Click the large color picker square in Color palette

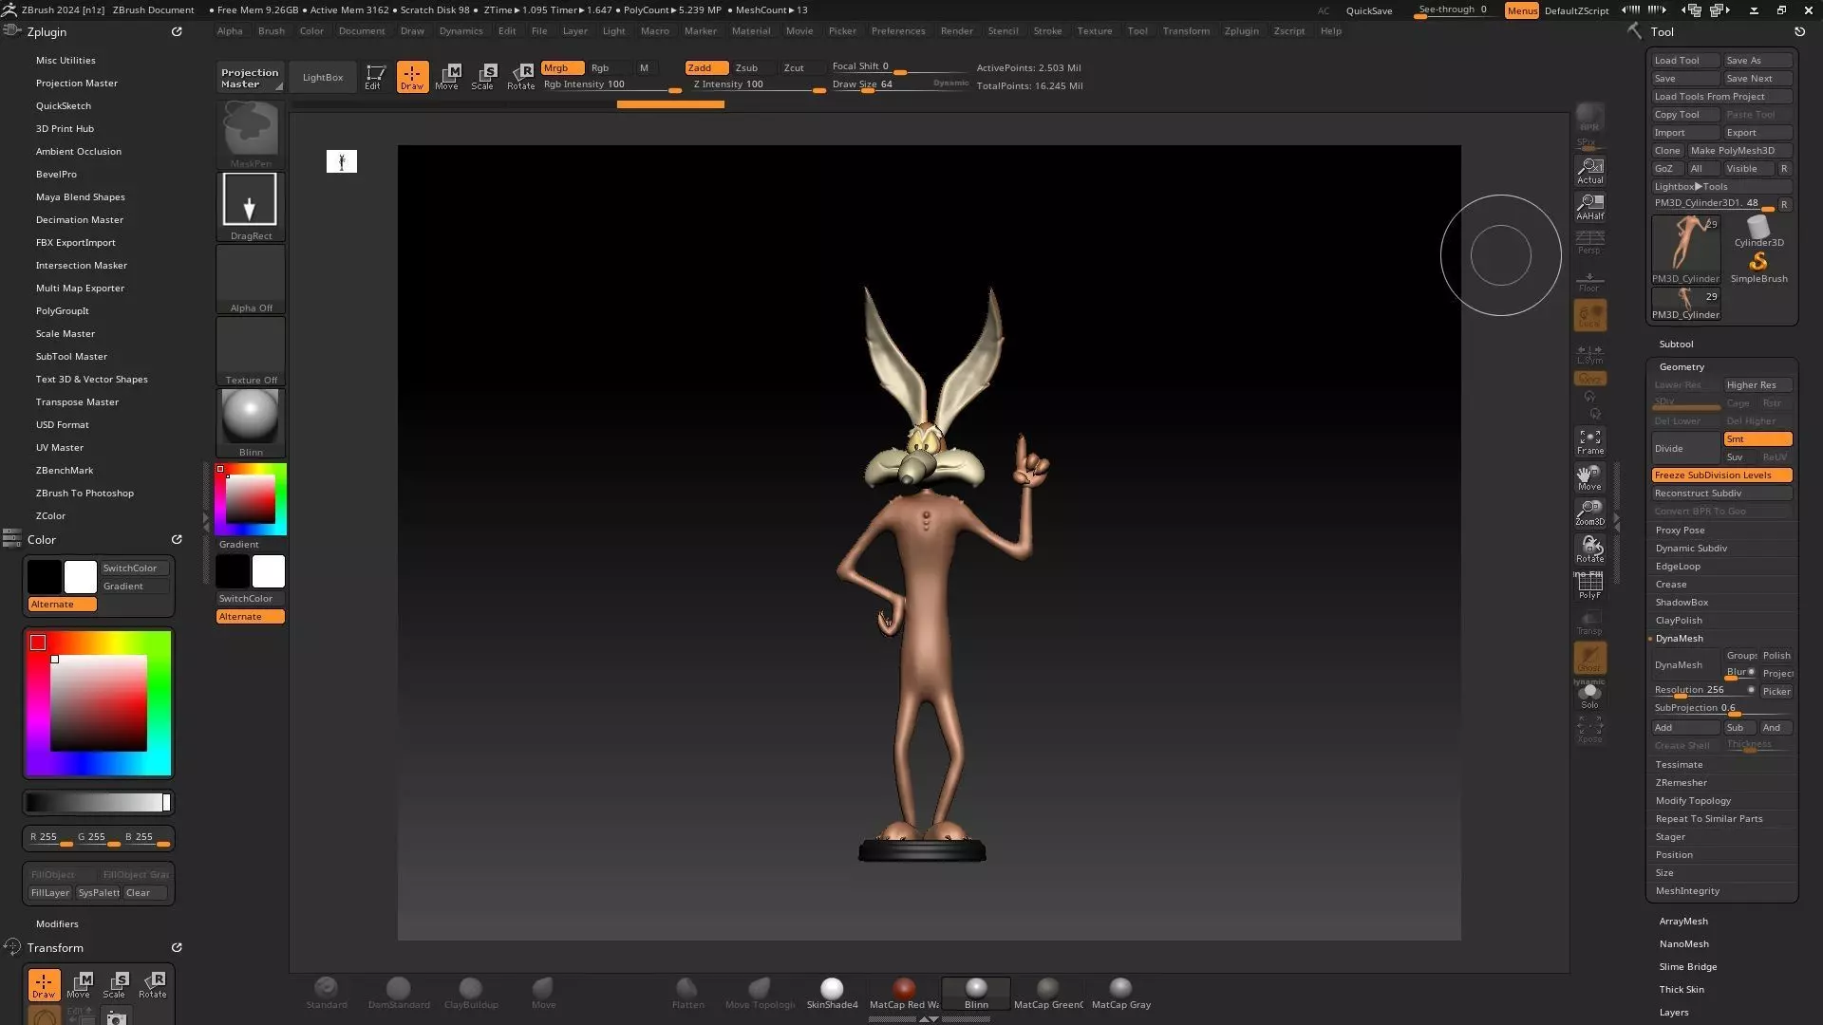[x=98, y=703]
